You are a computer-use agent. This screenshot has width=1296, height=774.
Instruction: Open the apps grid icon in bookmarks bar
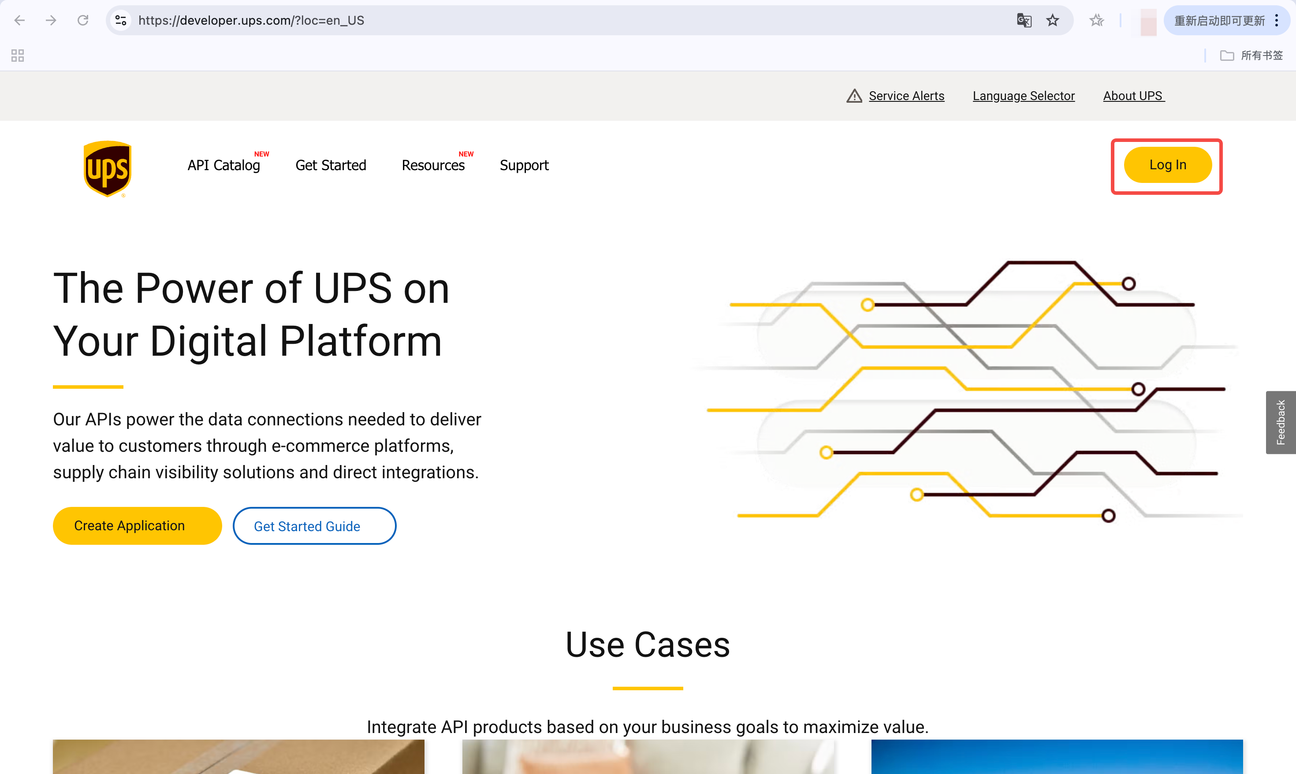(18, 55)
